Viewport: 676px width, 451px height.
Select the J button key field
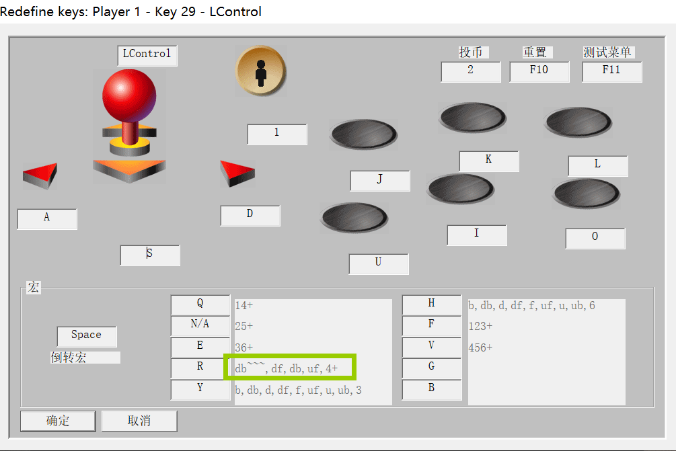point(380,181)
